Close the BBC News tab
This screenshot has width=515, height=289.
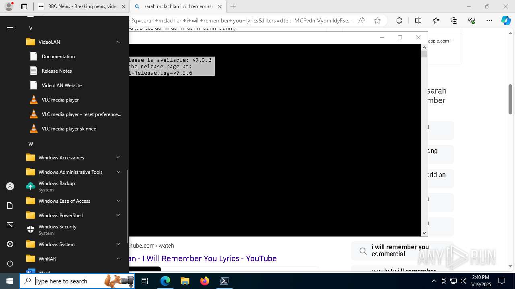(124, 6)
